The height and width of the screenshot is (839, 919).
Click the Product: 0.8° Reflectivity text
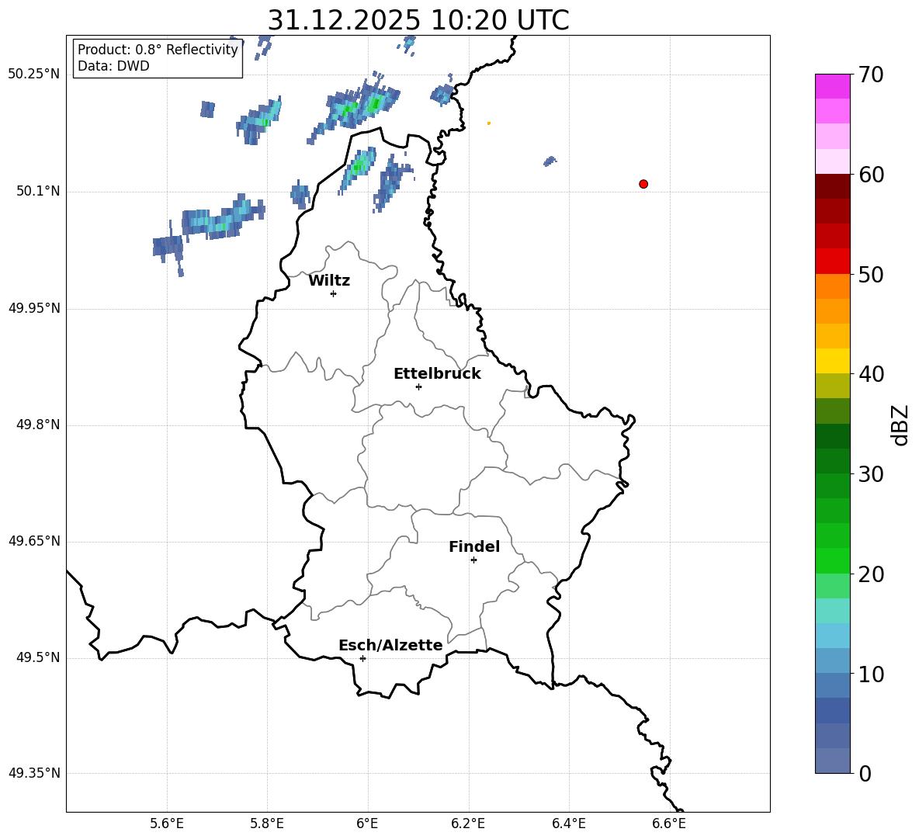point(158,50)
